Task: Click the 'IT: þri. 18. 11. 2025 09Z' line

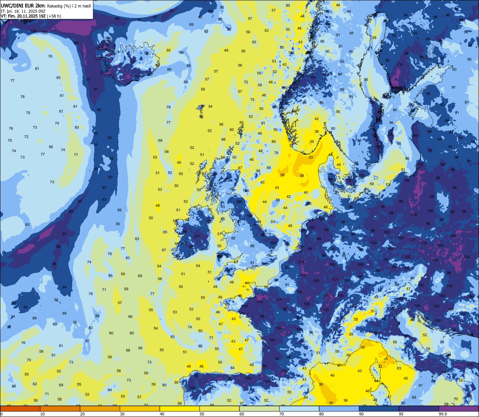Action: [x=23, y=11]
